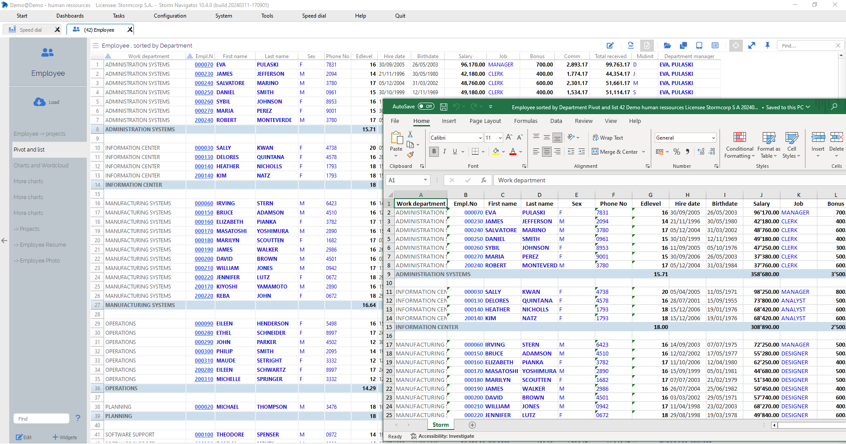Open employee link 000130 in Storm list
The height and width of the screenshot is (444, 846).
204,157
